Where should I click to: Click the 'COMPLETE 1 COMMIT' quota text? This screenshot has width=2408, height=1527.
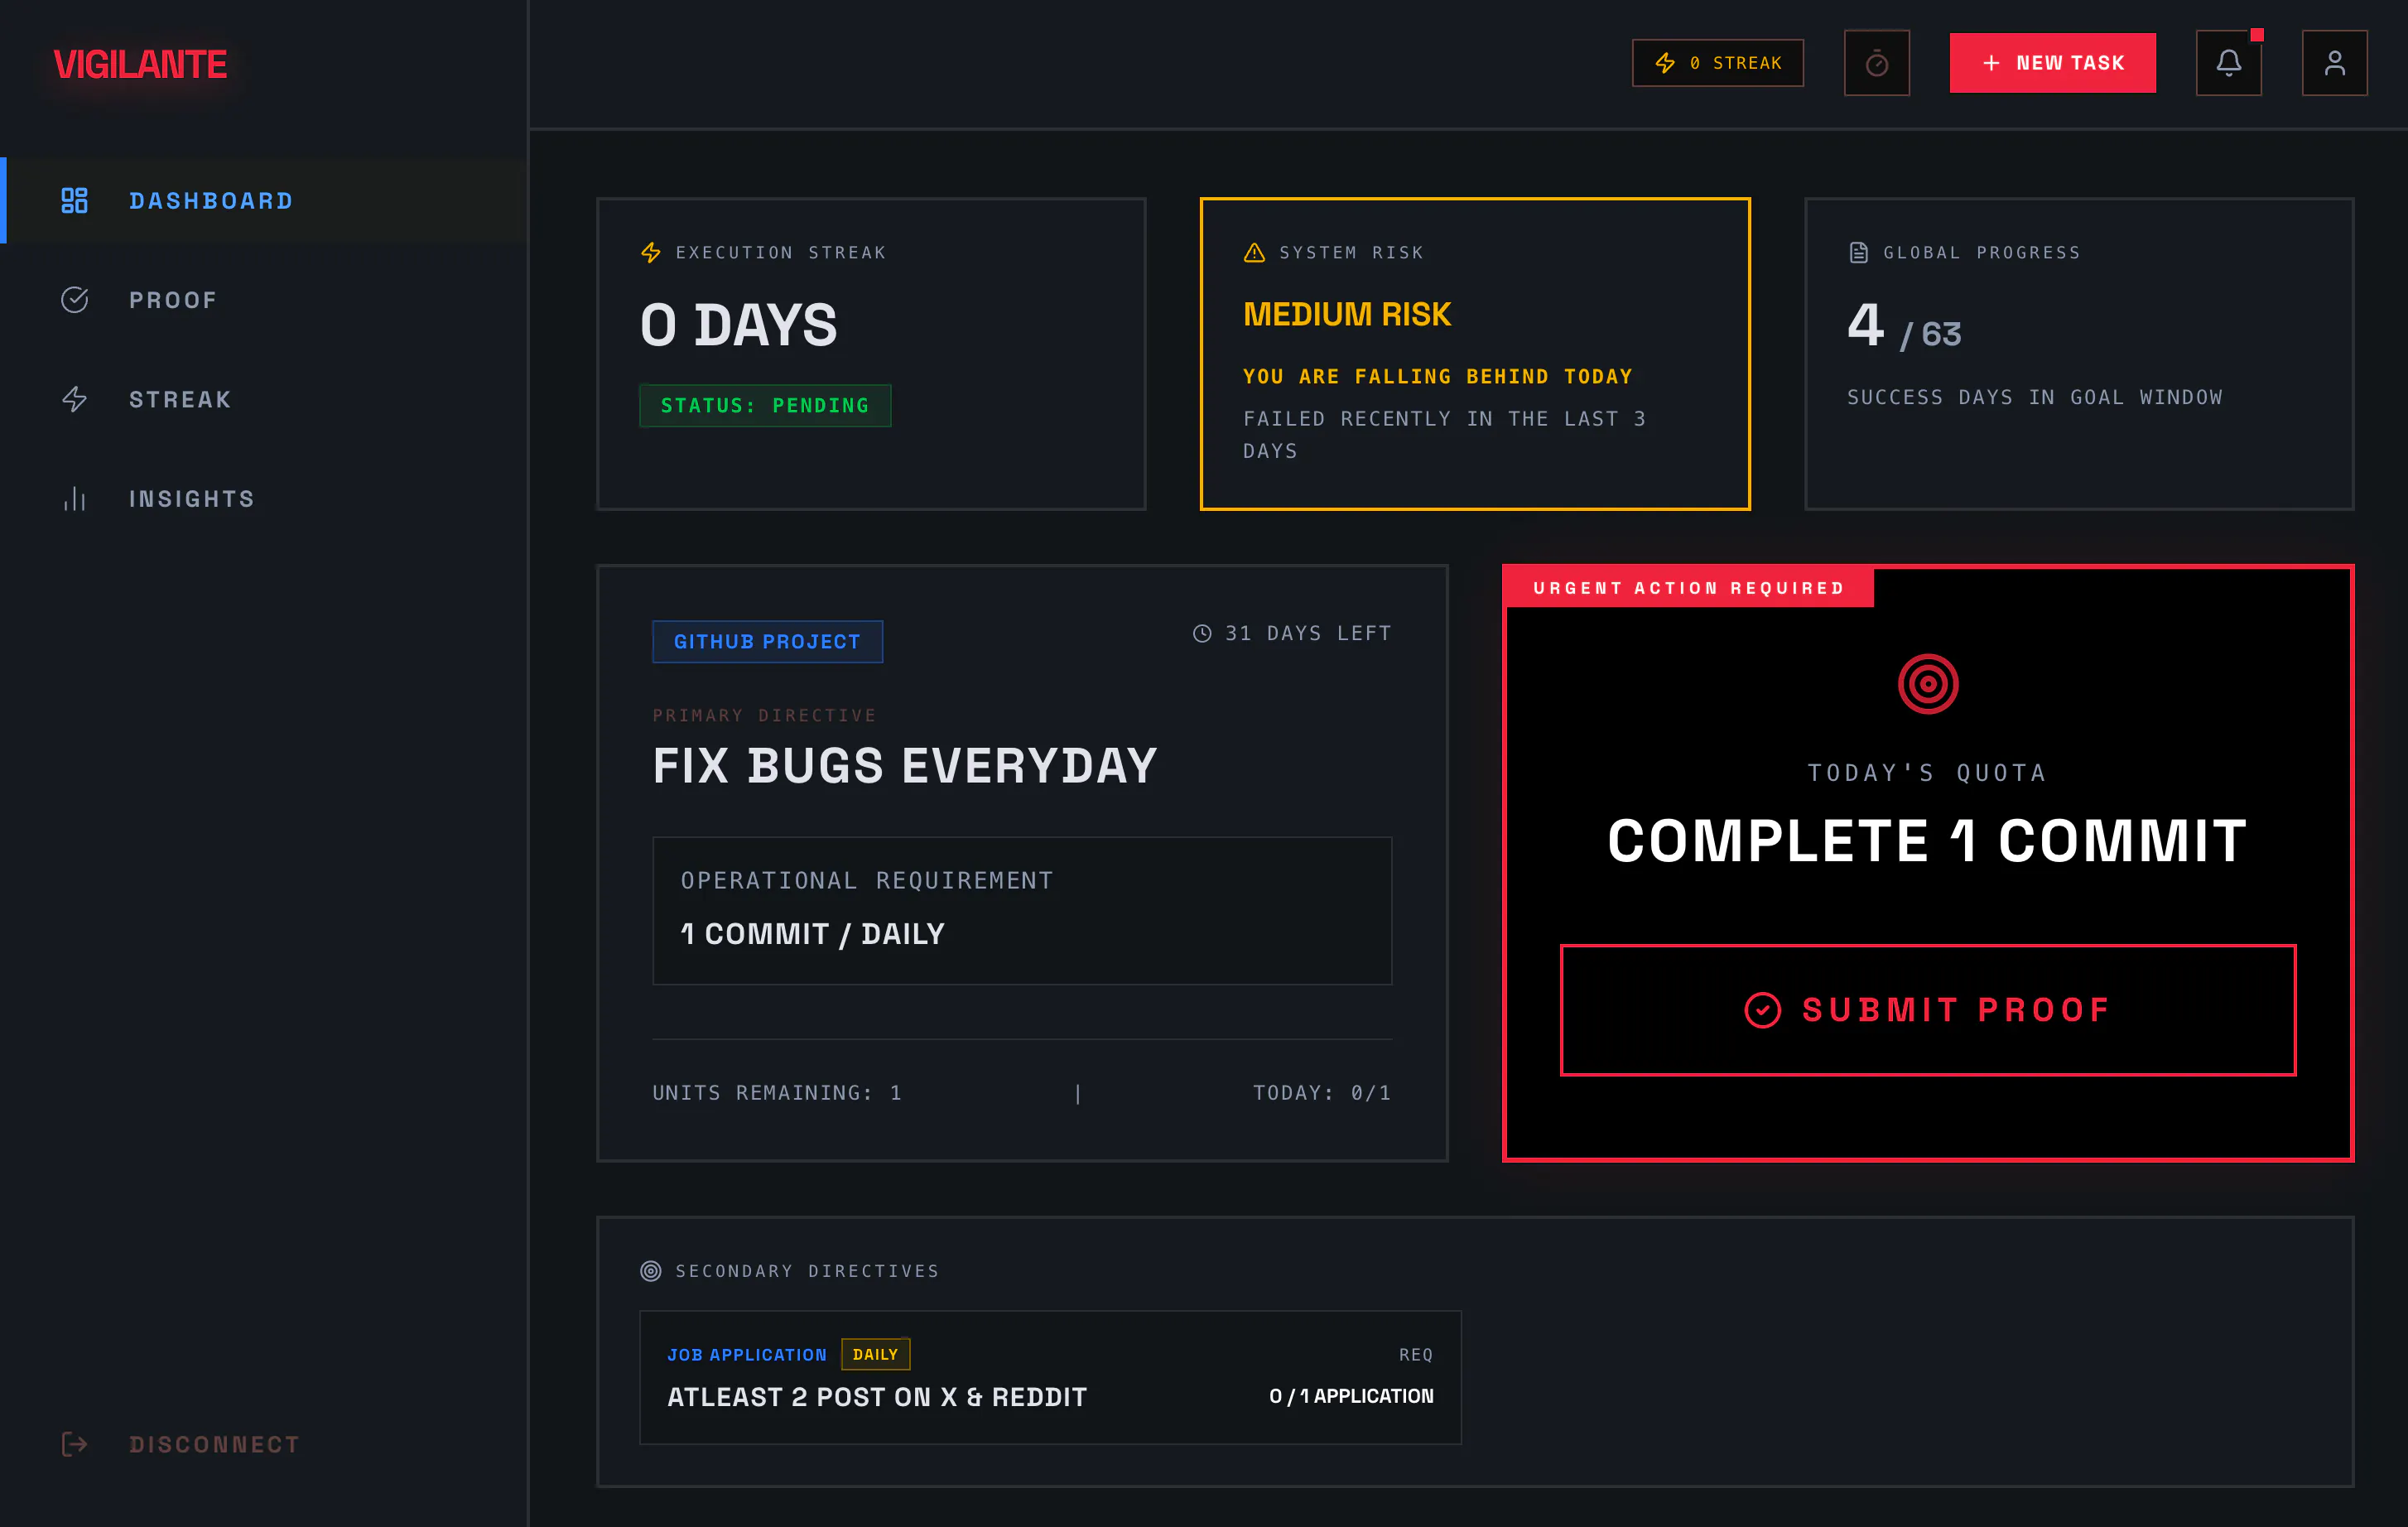pos(1927,841)
